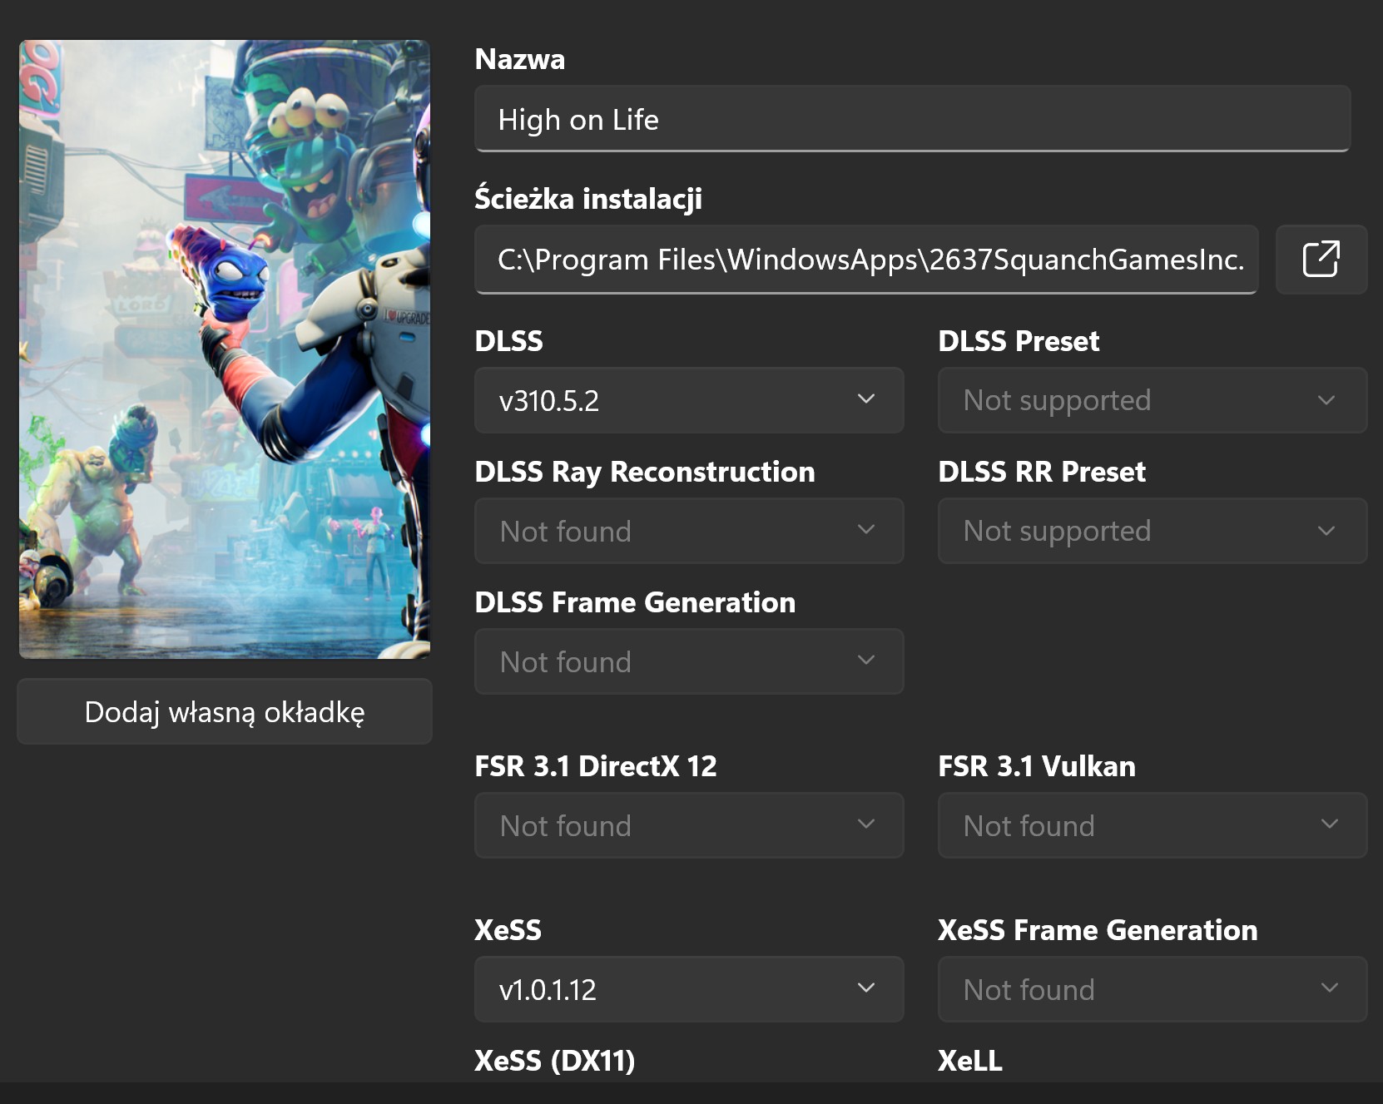Click the High on Life cover art

(x=225, y=349)
